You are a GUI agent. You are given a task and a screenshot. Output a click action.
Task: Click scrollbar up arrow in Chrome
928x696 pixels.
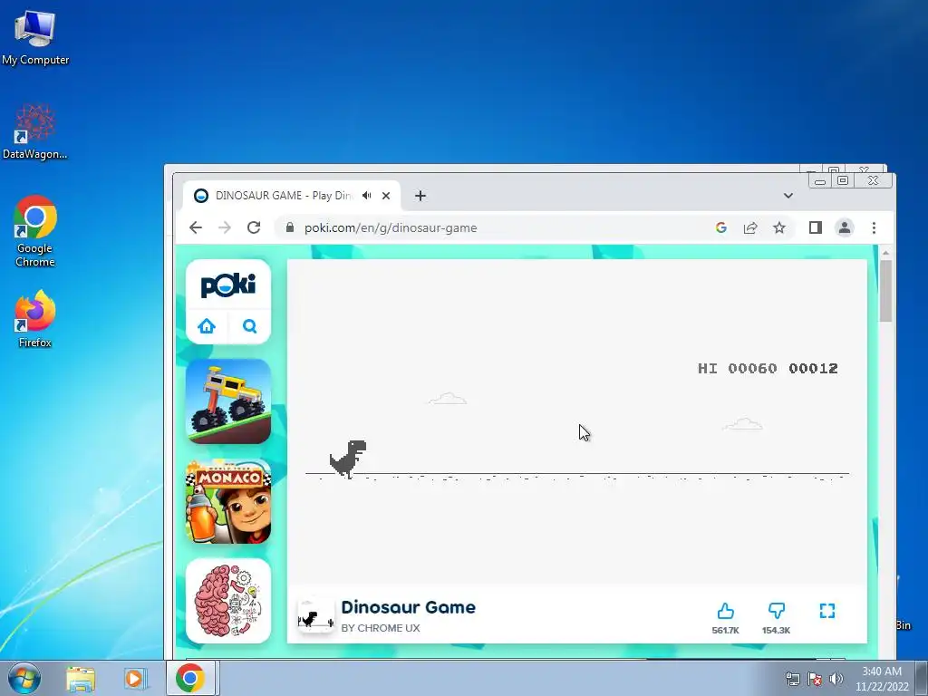tap(885, 254)
